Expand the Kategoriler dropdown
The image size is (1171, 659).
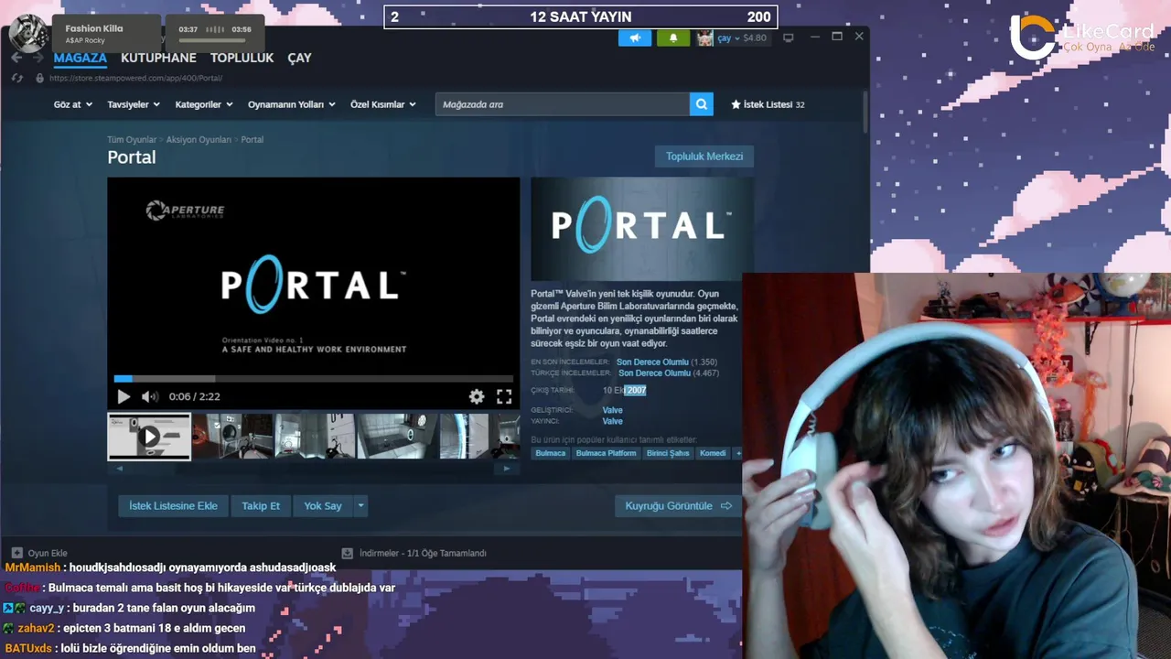(x=204, y=104)
